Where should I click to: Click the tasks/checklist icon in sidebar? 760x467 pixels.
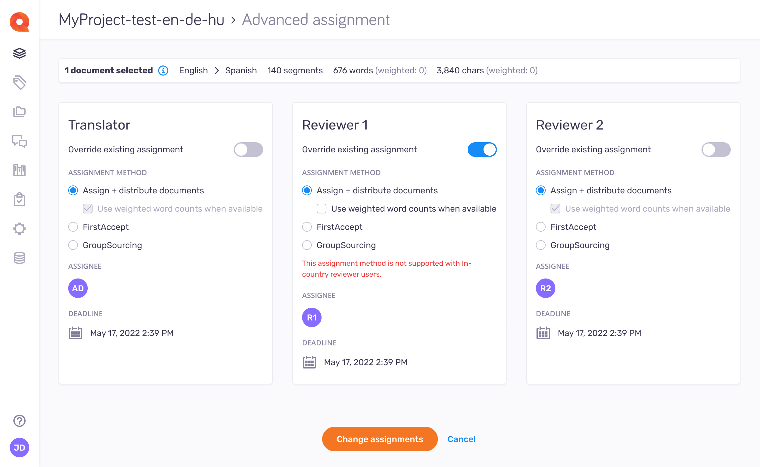19,200
